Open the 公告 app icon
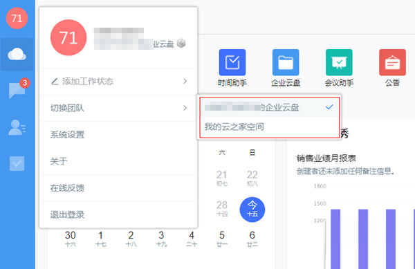 392,62
